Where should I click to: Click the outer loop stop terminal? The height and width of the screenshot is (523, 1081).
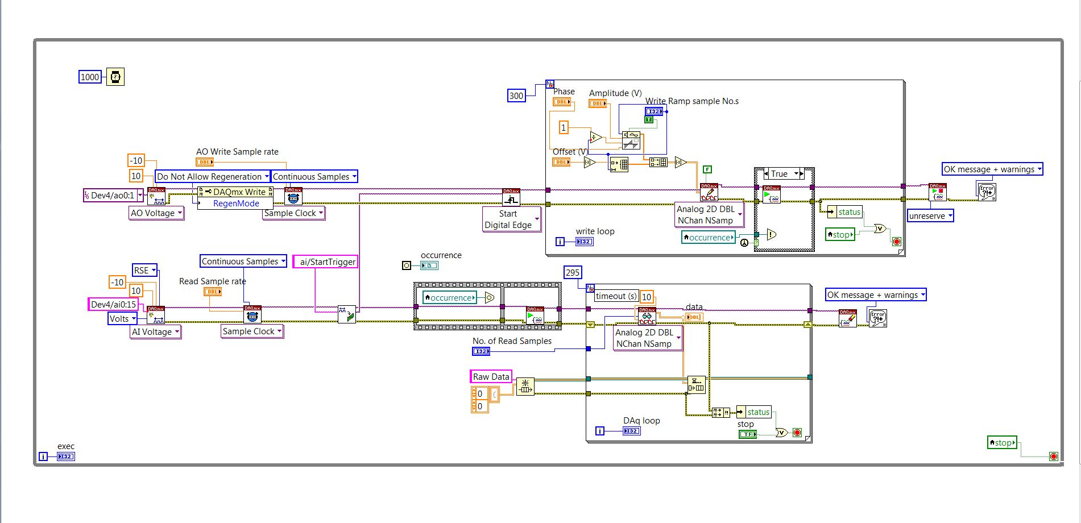[1054, 456]
